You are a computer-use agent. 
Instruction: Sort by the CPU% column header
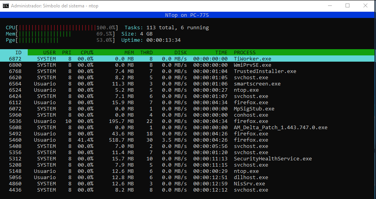tap(87, 53)
